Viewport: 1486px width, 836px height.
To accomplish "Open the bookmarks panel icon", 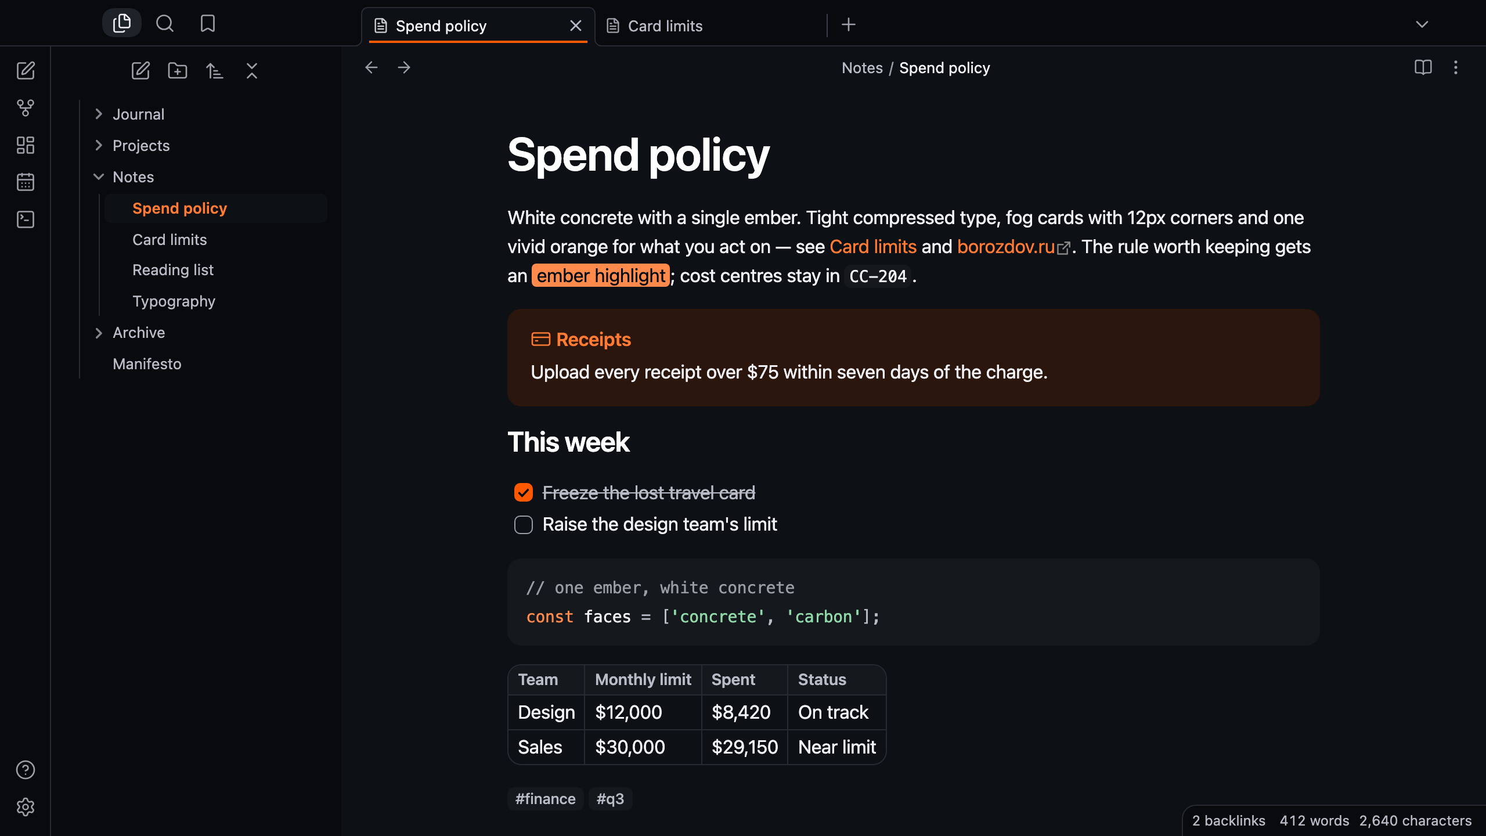I will pyautogui.click(x=208, y=23).
